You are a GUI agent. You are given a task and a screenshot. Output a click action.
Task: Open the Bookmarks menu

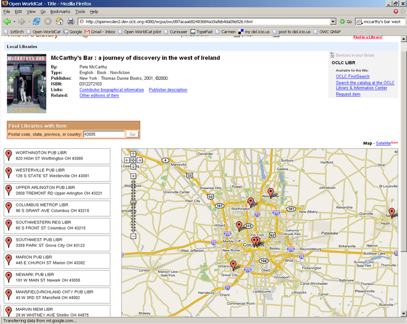60,12
